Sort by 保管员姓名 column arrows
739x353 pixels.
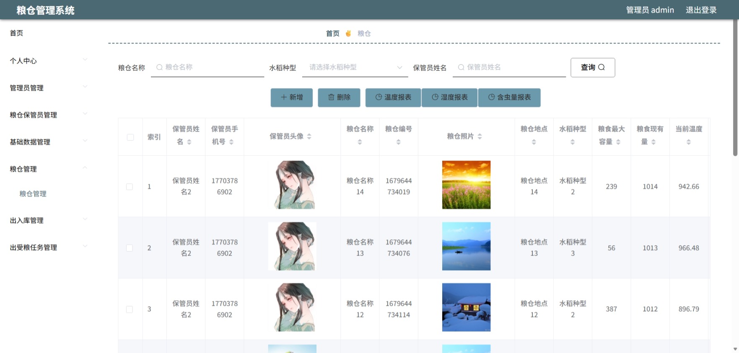pos(189,142)
